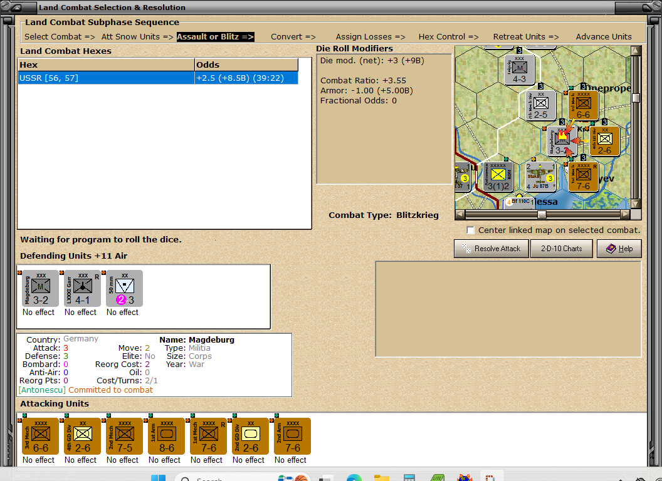Click the Advance Units subphase label
662x481 pixels.
(604, 37)
